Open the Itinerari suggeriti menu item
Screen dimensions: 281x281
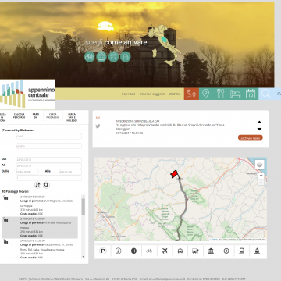152,94
